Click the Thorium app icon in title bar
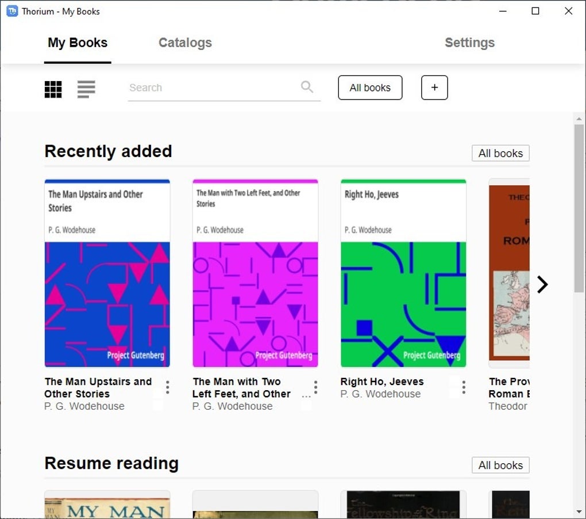This screenshot has width=586, height=519. (12, 12)
